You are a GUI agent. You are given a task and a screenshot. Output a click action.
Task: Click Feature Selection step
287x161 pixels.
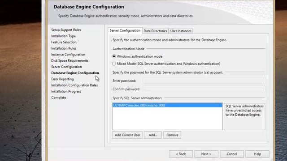(64, 42)
